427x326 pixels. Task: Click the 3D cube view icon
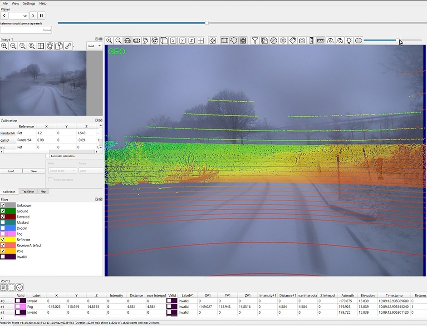click(164, 40)
